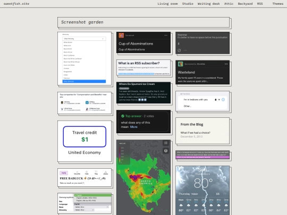Viewport: 287px width, 215px height.
Task: Open the FREE BADLUCK post screenshot
Action: (85, 177)
